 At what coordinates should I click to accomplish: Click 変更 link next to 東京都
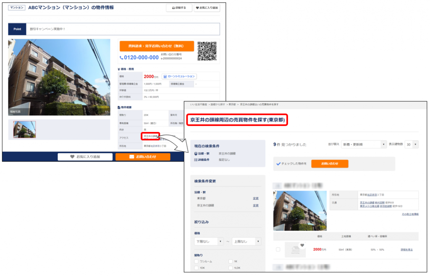(255, 198)
